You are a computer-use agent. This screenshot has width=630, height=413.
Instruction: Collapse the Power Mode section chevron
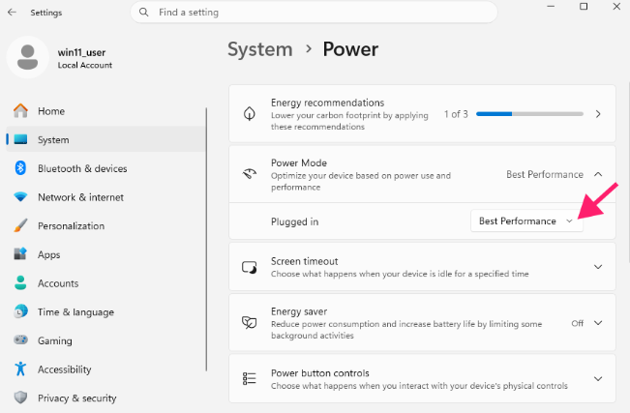coord(598,174)
